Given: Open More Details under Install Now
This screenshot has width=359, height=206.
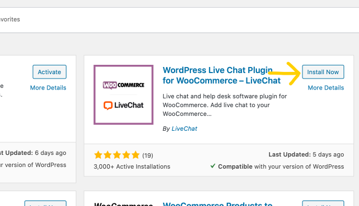Looking at the screenshot, I should pos(326,88).
